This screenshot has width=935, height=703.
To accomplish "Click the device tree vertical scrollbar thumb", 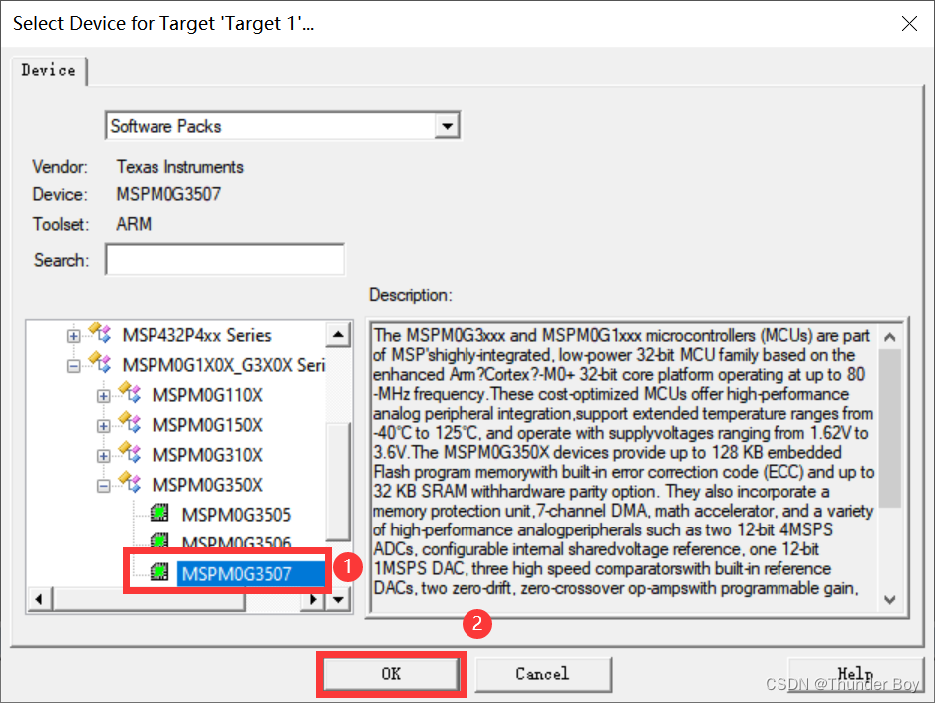I will 338,482.
